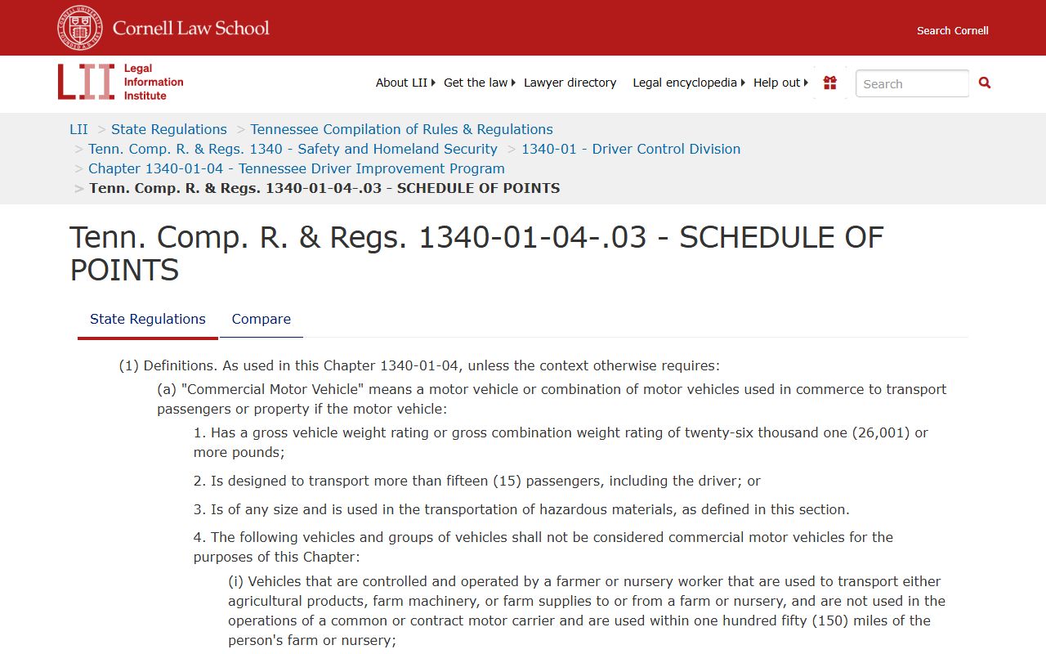The image size is (1046, 654).
Task: Expand the About LII dropdown menu
Action: [405, 83]
